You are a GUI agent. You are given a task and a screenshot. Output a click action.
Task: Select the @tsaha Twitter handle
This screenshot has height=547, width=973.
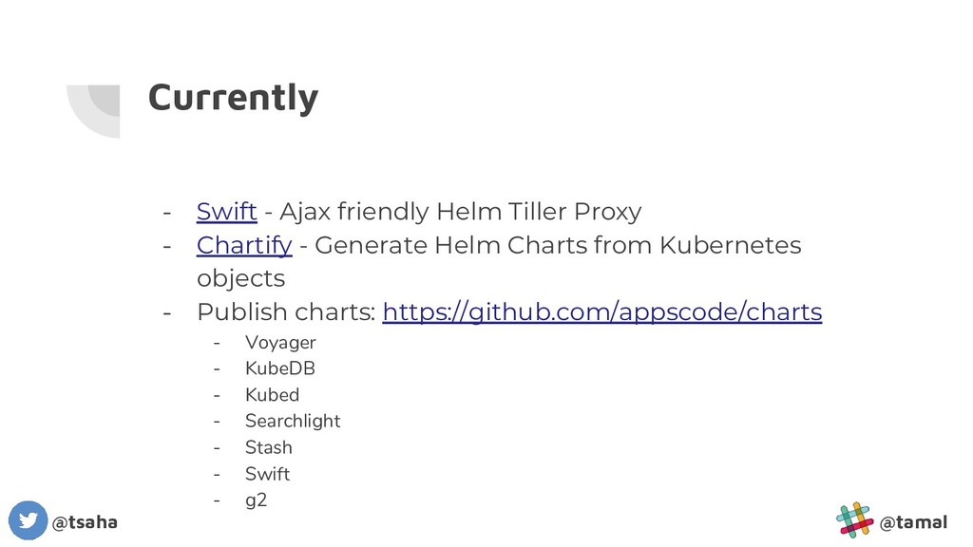(85, 522)
